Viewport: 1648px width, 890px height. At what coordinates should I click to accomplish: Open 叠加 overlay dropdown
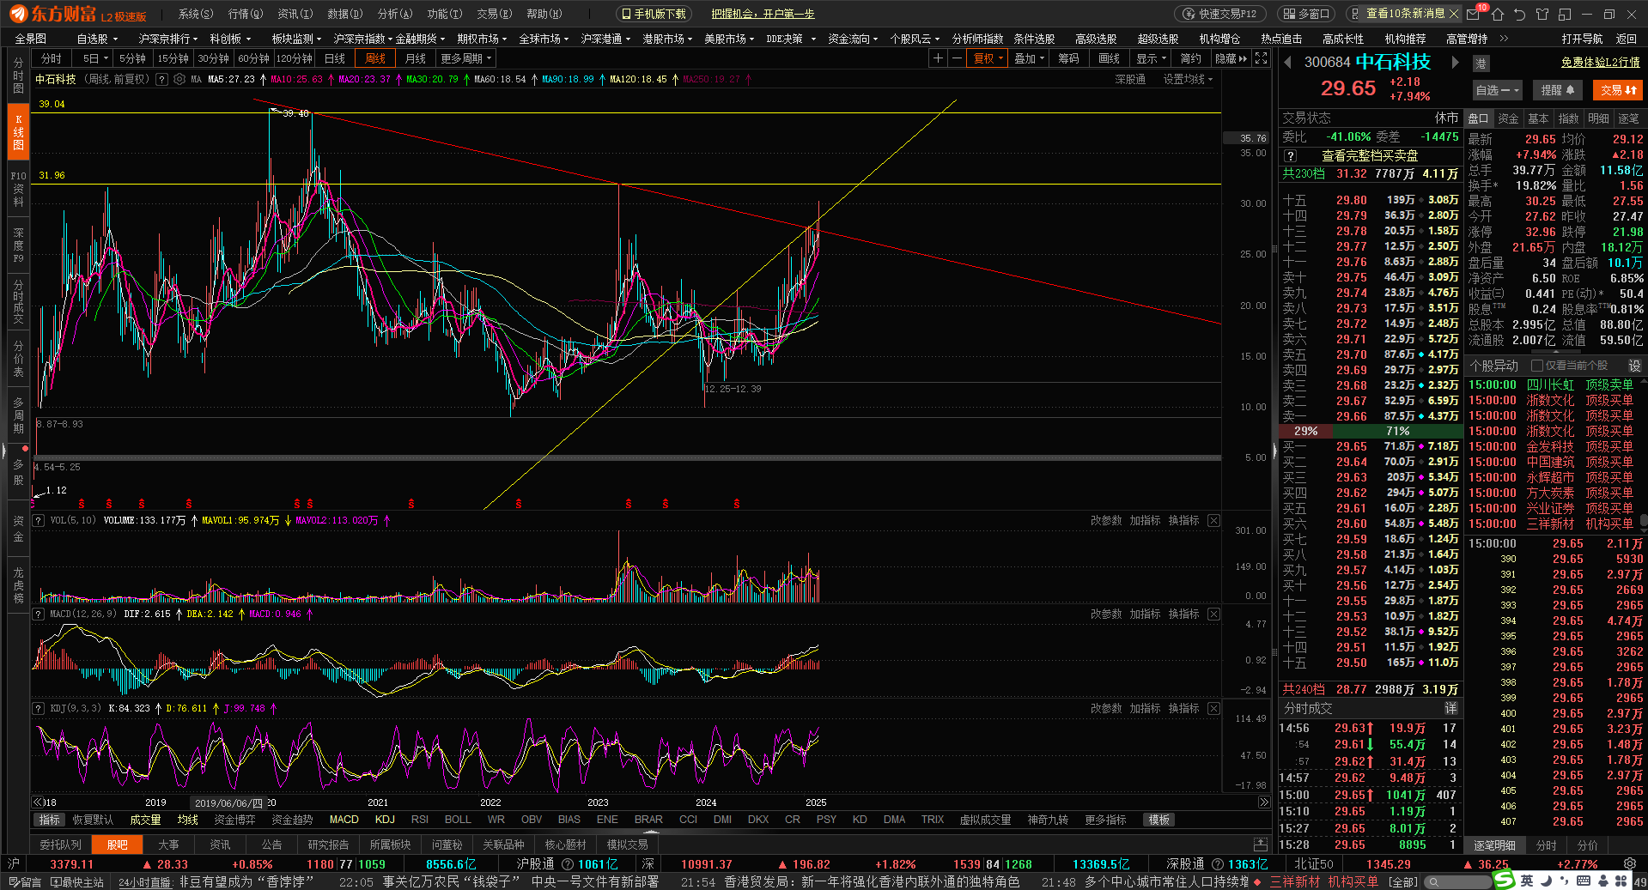(x=1029, y=58)
